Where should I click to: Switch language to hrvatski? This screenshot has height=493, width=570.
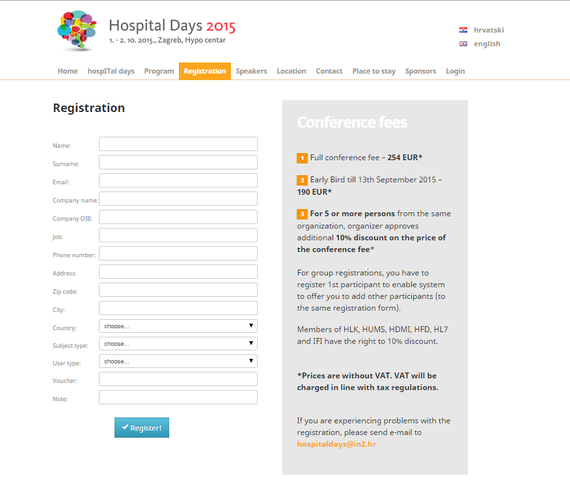pos(489,30)
